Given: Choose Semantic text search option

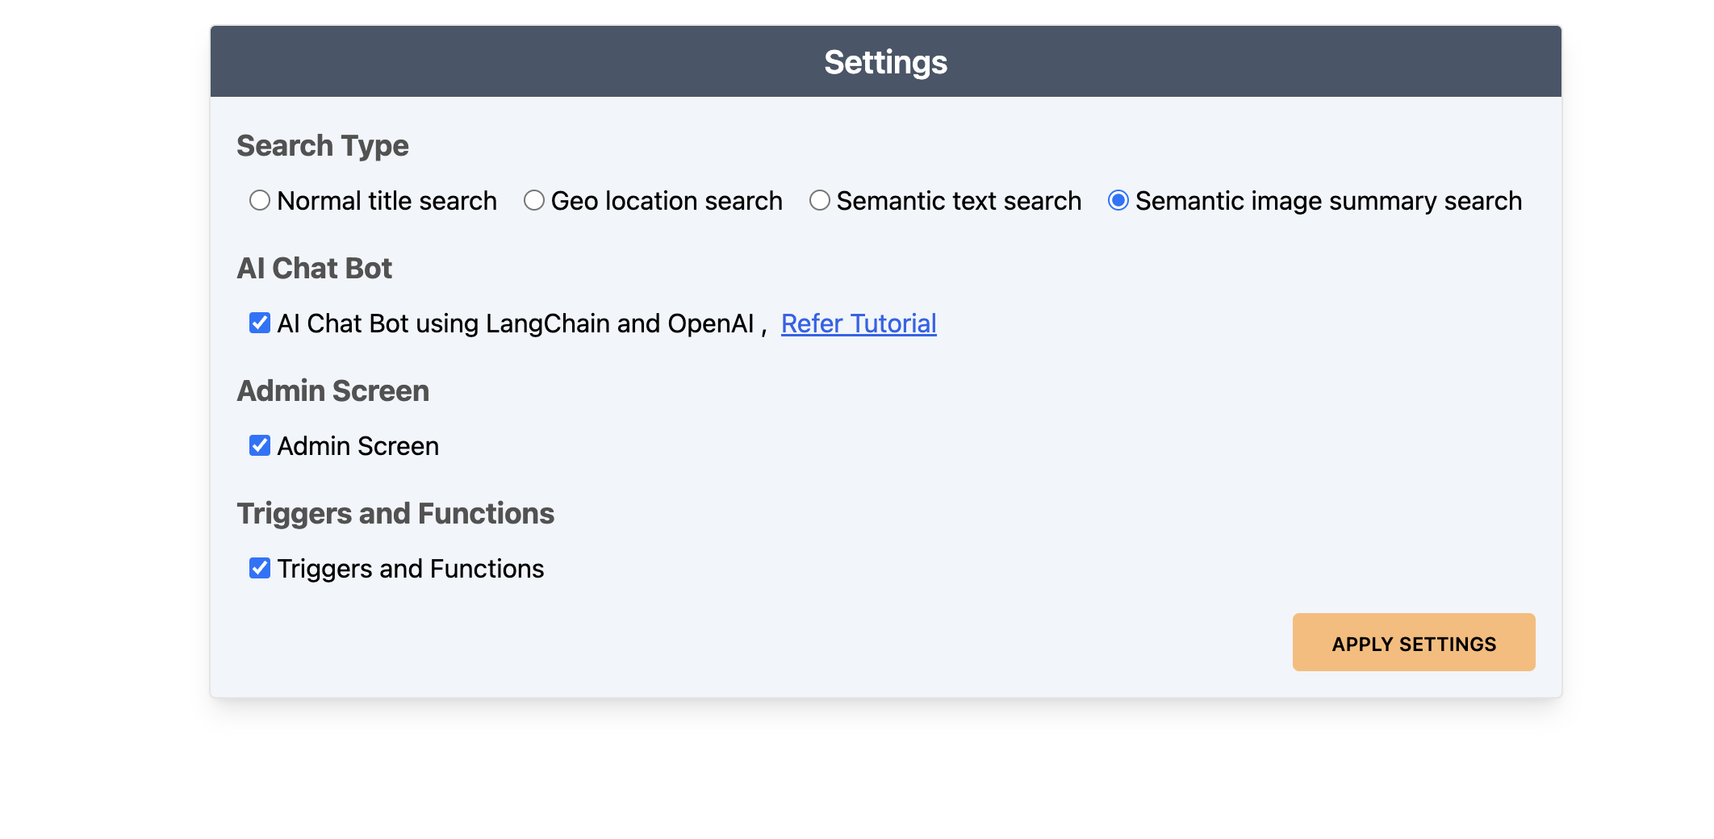Looking at the screenshot, I should coord(819,200).
